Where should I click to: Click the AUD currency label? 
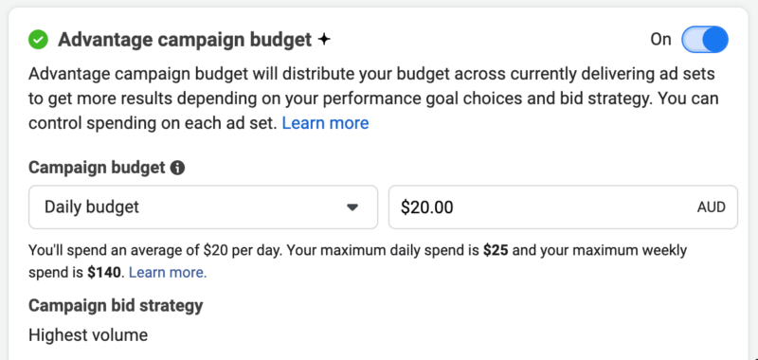tap(712, 207)
